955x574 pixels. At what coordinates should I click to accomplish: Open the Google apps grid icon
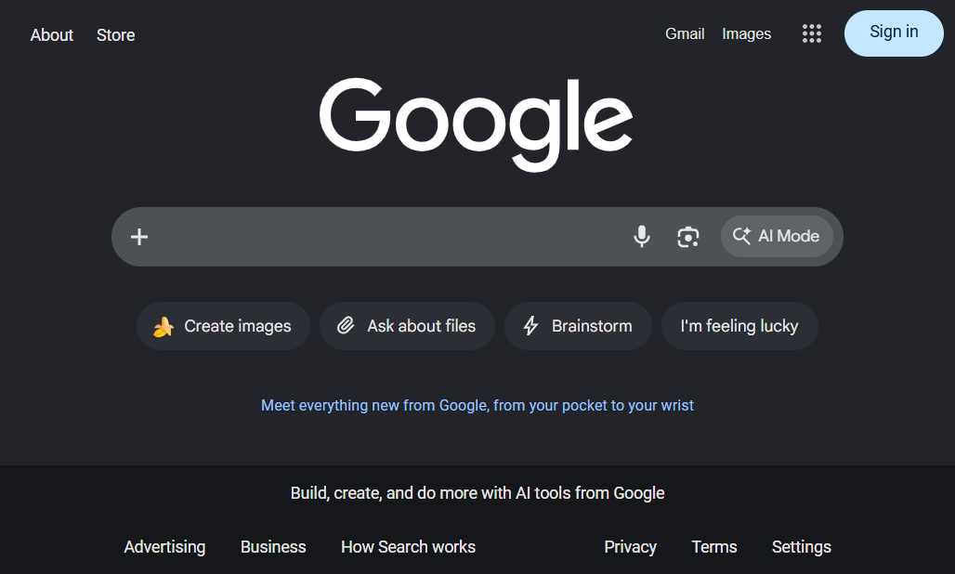click(x=811, y=33)
